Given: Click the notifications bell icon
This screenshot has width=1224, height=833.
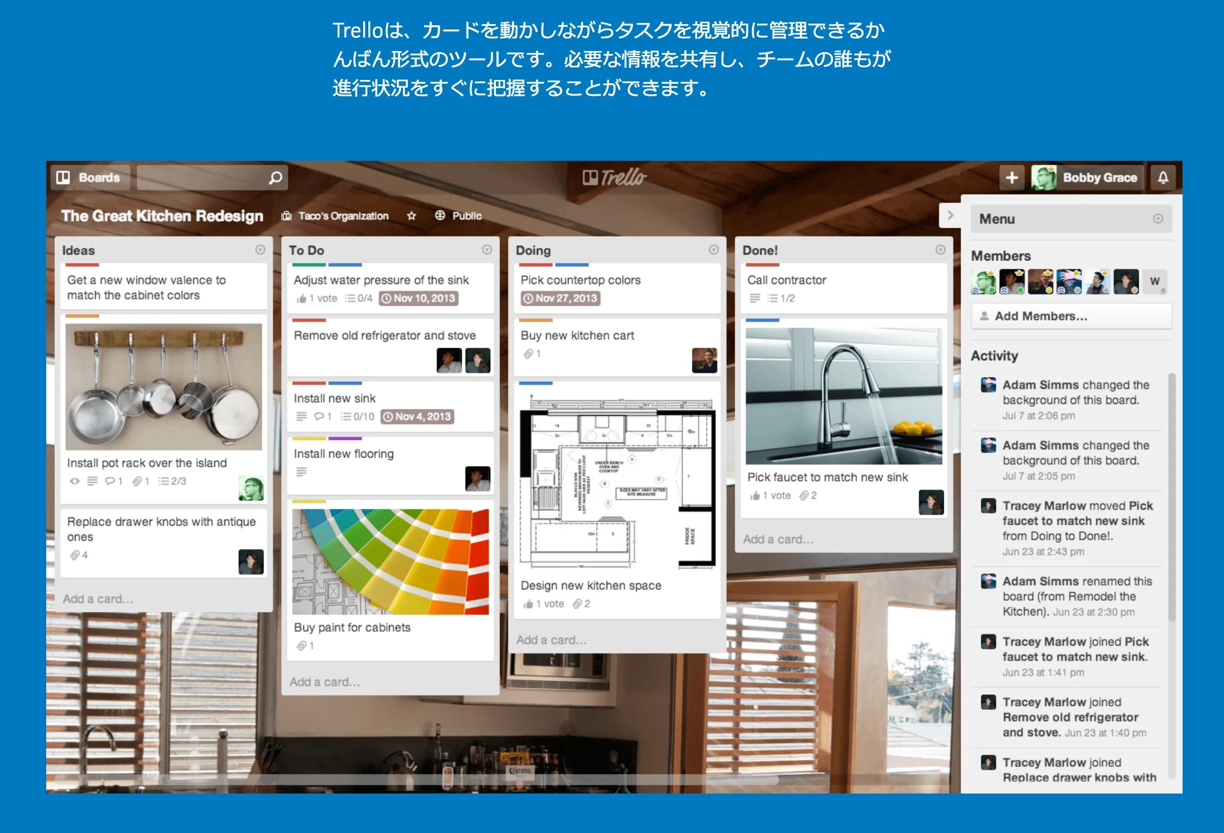Looking at the screenshot, I should (x=1163, y=178).
